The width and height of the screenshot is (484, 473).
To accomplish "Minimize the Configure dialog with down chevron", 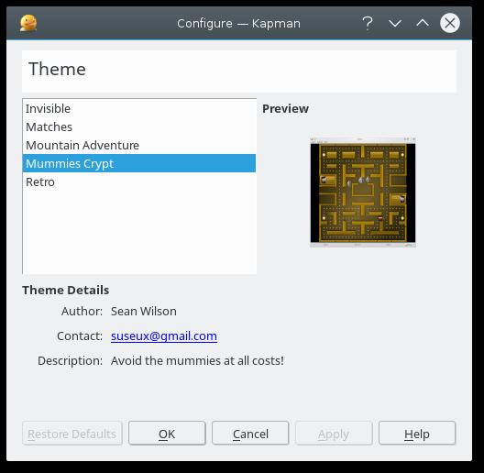I will click(395, 23).
